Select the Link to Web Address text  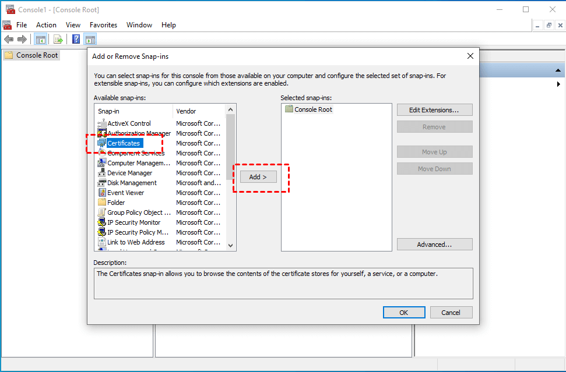point(136,242)
